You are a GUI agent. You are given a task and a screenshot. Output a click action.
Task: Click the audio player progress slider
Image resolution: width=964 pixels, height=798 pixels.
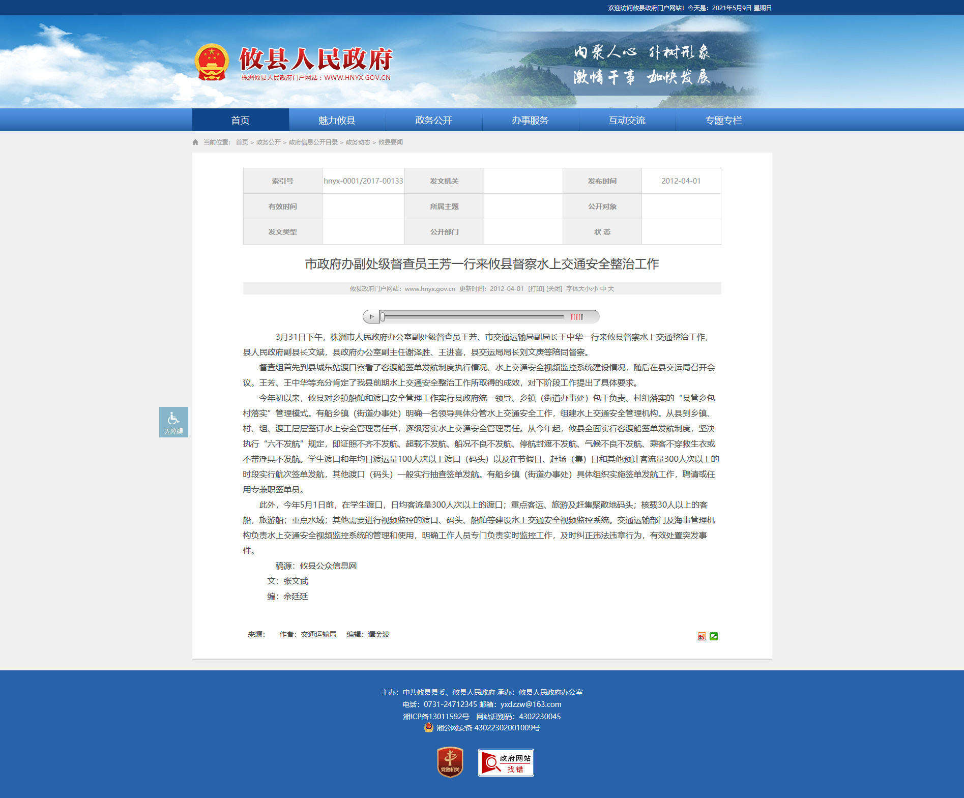point(473,316)
